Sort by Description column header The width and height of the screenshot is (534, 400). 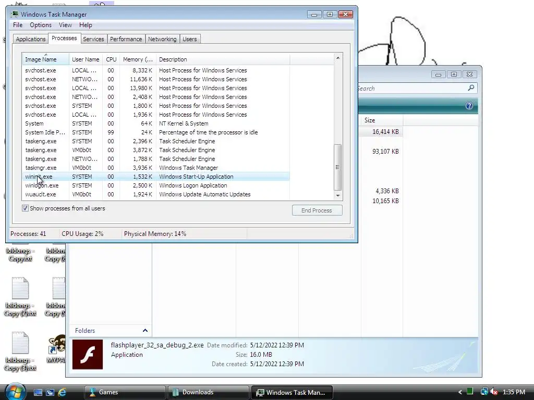223,59
